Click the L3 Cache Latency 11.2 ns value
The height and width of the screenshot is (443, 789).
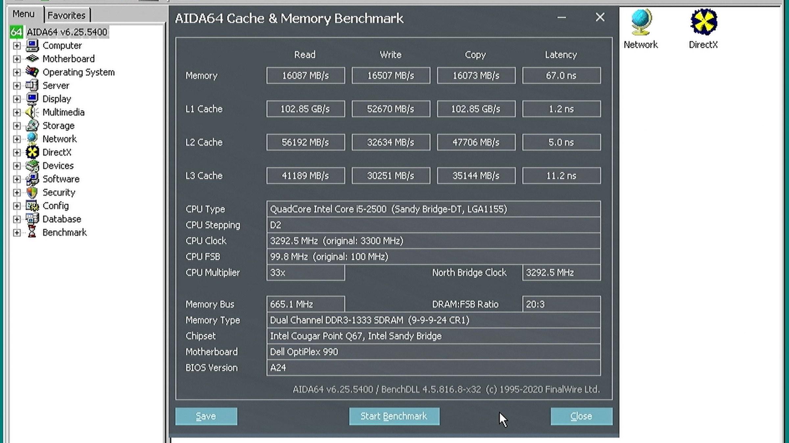[x=562, y=176]
